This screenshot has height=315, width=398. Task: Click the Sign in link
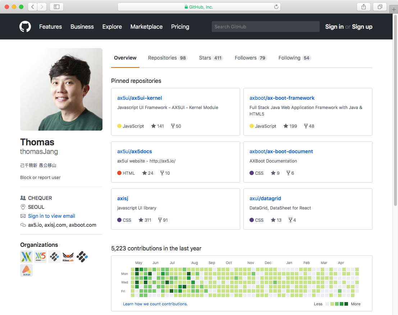click(334, 27)
